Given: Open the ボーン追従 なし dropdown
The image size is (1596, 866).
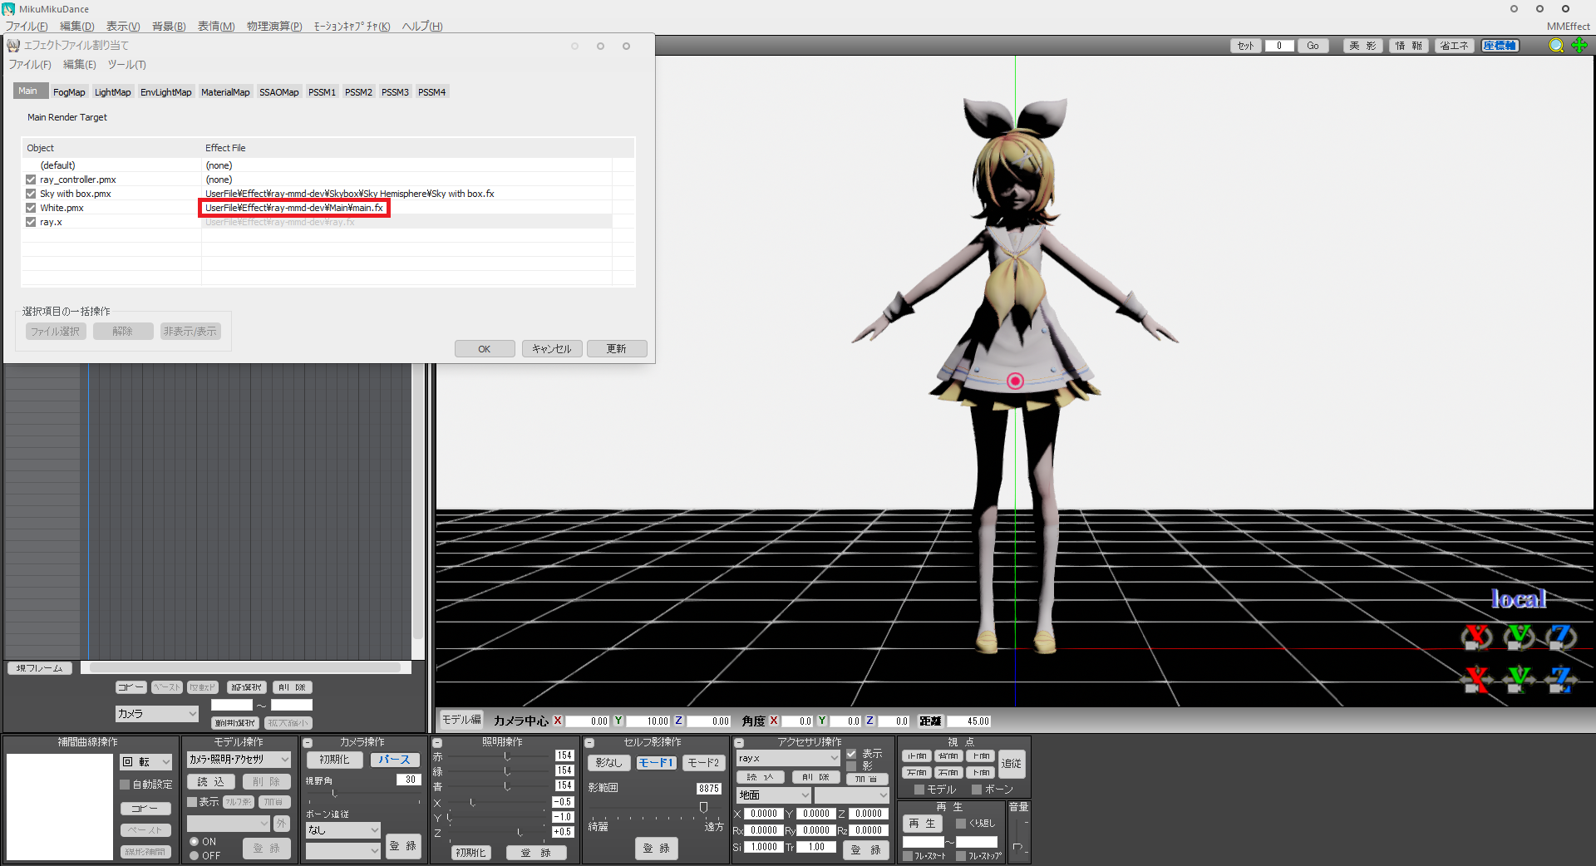Looking at the screenshot, I should 342,830.
